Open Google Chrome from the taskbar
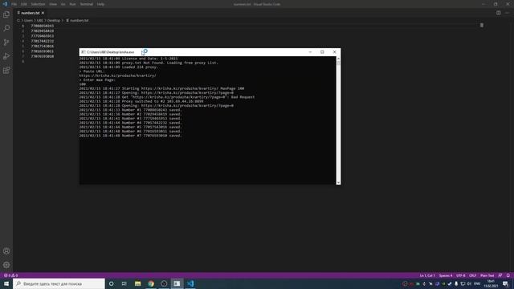514x289 pixels. click(151, 283)
